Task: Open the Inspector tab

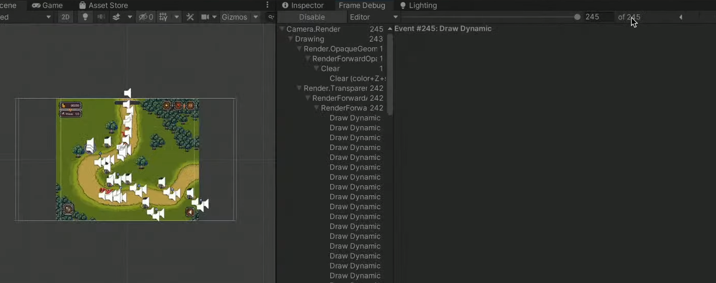Action: (303, 5)
